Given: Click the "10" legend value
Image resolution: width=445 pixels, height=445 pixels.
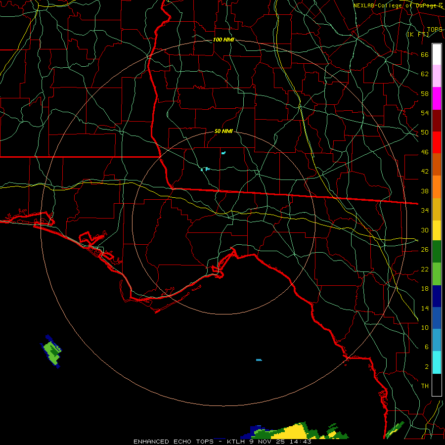Looking at the screenshot, I should click(425, 327).
